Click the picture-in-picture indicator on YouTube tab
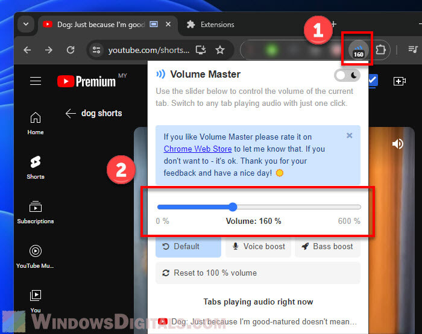The height and width of the screenshot is (334, 422). pyautogui.click(x=154, y=24)
